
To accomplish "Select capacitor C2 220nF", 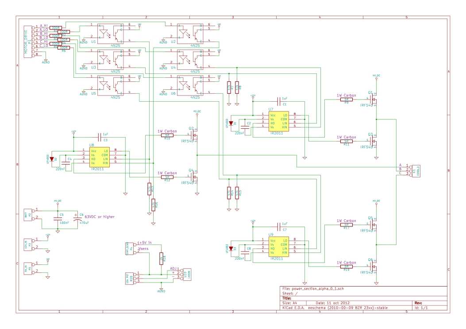I will coord(245,127).
